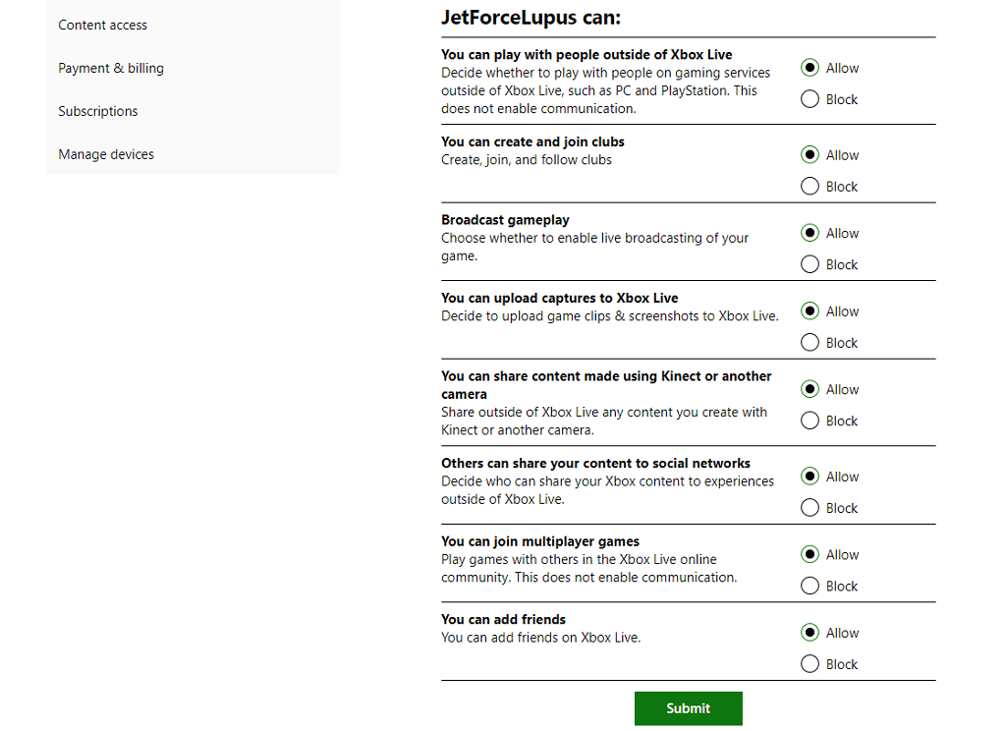This screenshot has width=1006, height=731.
Task: Allow Broadcast gameplay option
Action: 810,233
